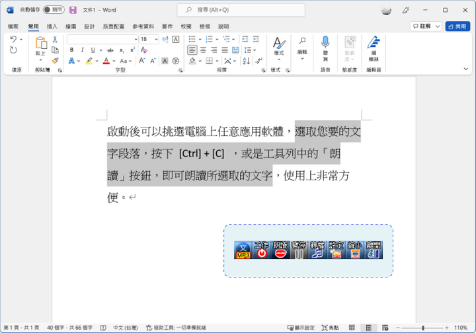Select Align Left paragraph alignment
This screenshot has width=476, height=333.
[x=192, y=50]
